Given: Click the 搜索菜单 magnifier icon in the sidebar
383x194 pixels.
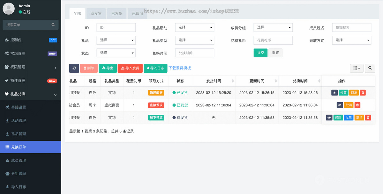Looking at the screenshot, I should click(53, 25).
